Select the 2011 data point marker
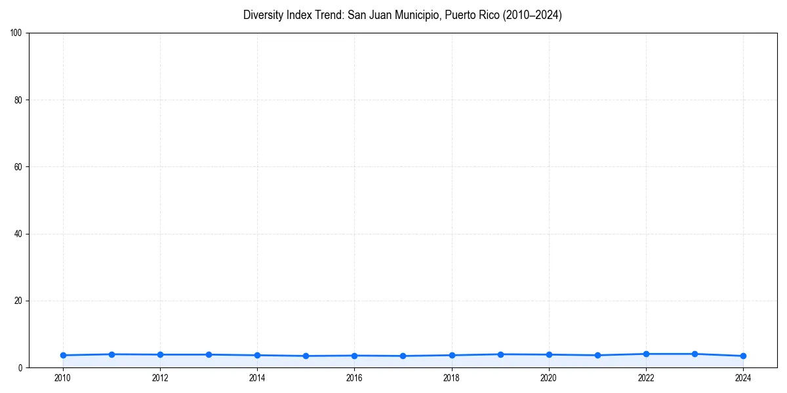This screenshot has height=393, width=787. pos(111,353)
